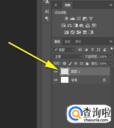Add a Channel Mixer adjustment
The height and width of the screenshot is (128, 114).
pyautogui.click(x=88, y=26)
